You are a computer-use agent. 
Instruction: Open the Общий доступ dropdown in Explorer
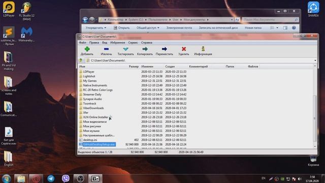coord(148,28)
